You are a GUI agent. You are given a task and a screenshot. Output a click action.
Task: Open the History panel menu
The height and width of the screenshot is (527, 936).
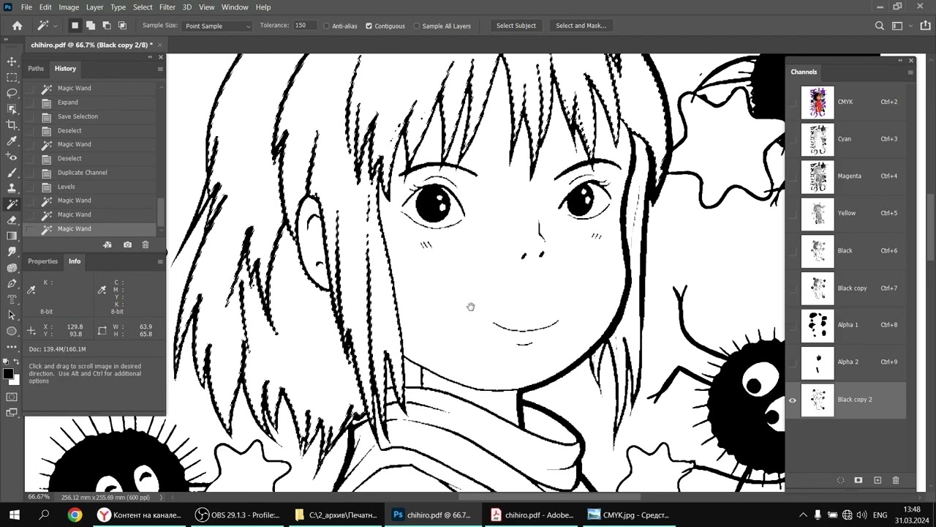coord(160,69)
